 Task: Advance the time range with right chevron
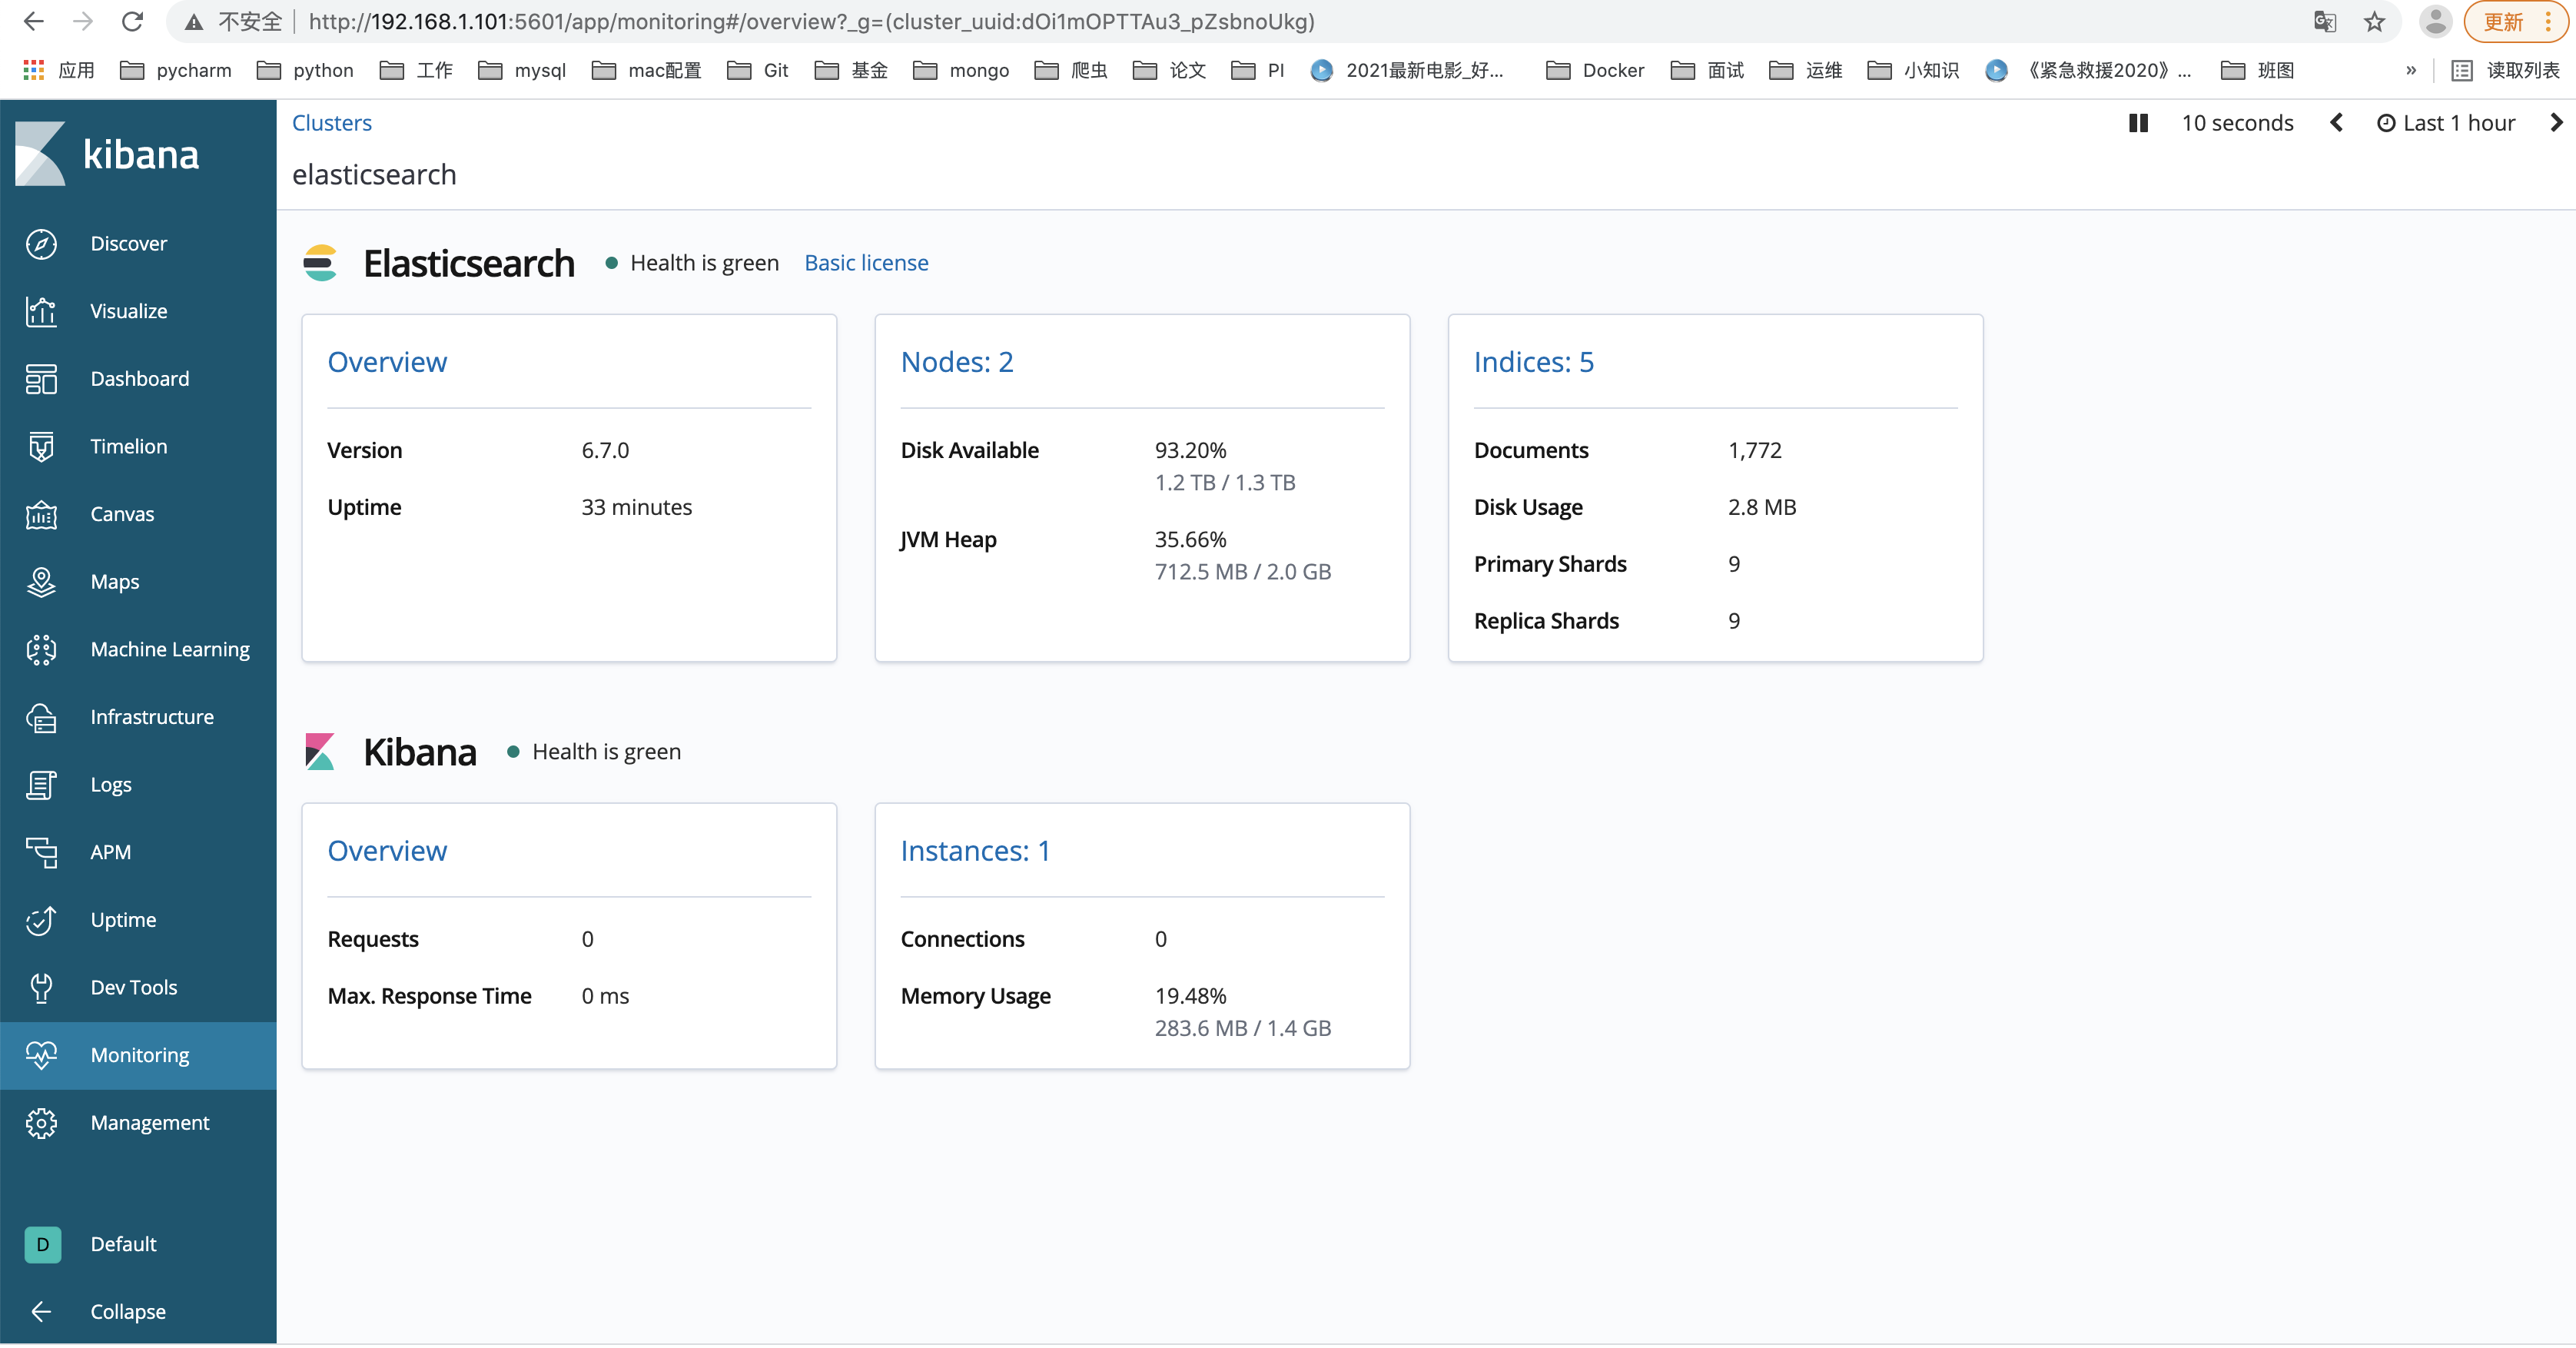tap(2557, 122)
